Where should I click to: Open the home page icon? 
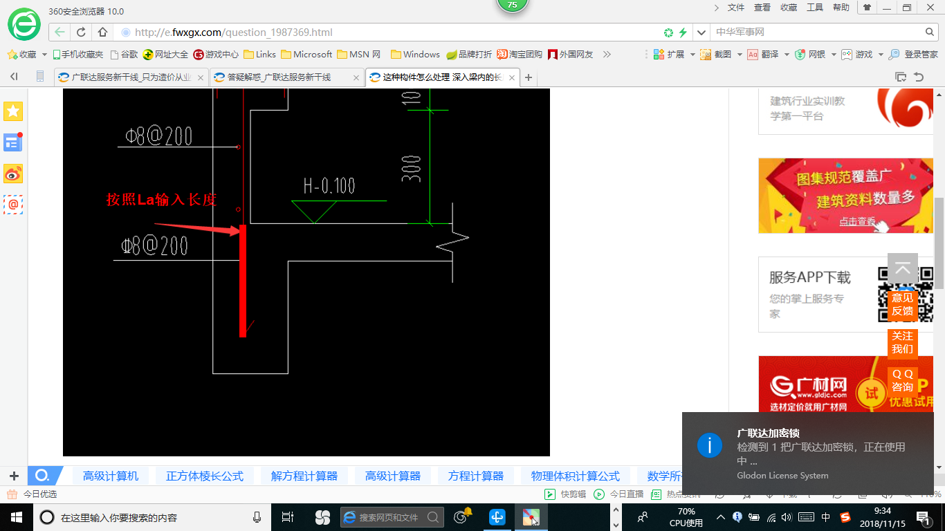click(102, 32)
